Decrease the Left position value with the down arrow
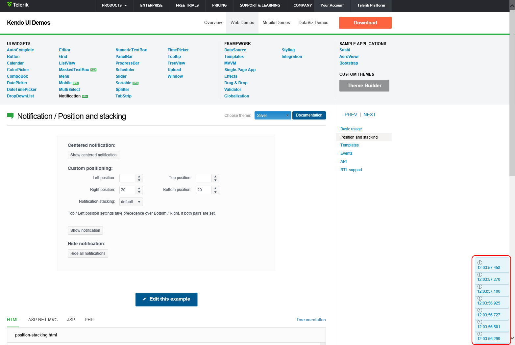 click(x=139, y=180)
